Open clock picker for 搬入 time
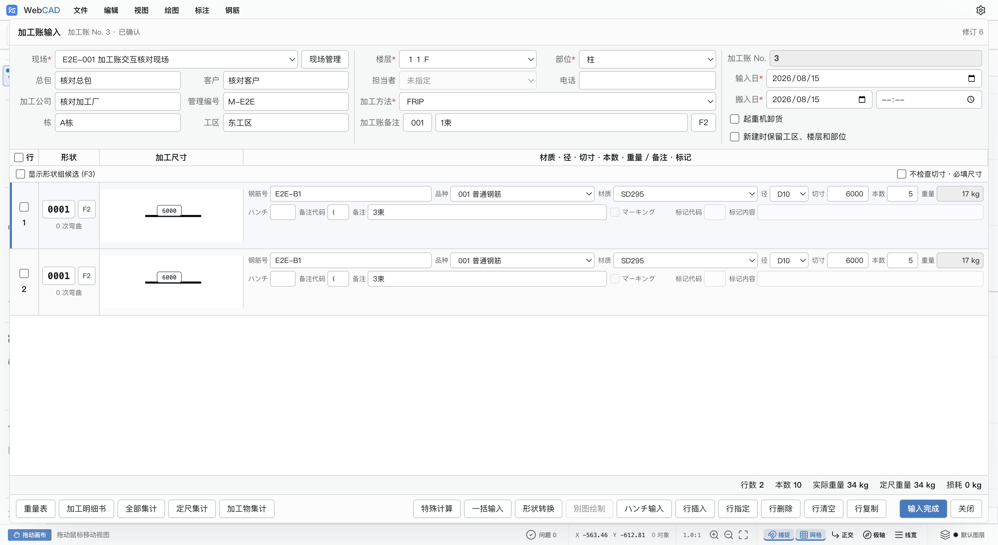Image resolution: width=998 pixels, height=545 pixels. click(x=971, y=100)
